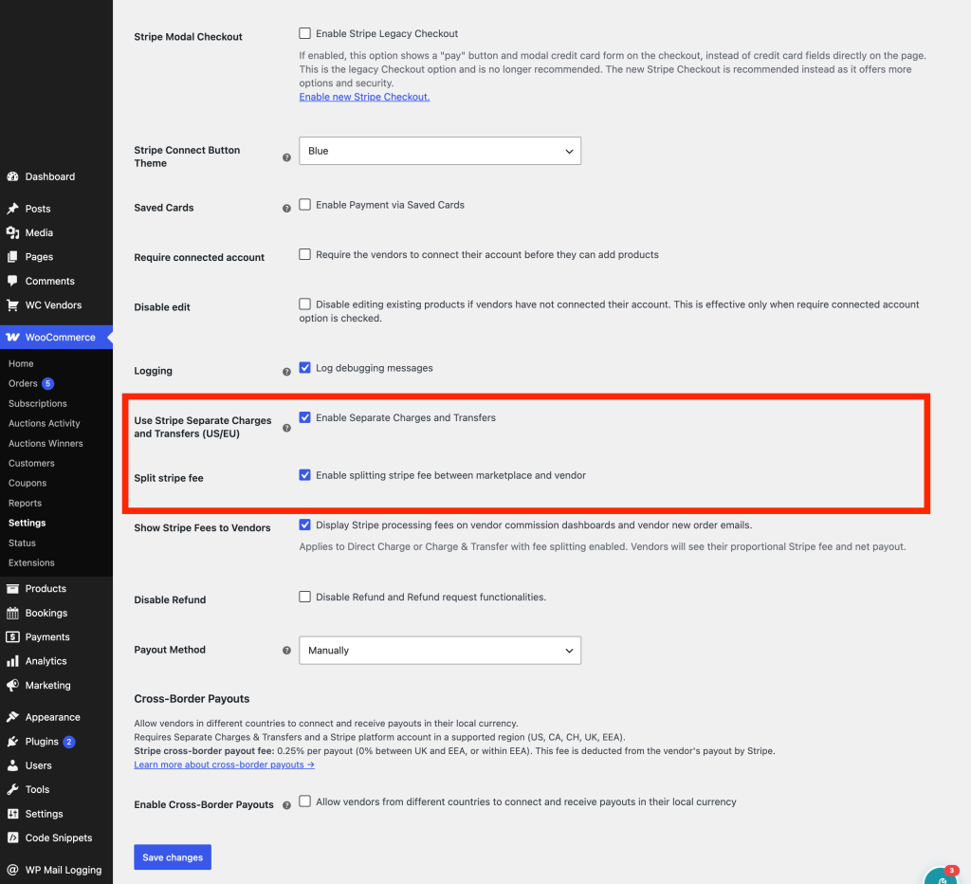Click help icon beside Stripe Connect Button Theme
Viewport: 971px width, 884px height.
[x=286, y=157]
